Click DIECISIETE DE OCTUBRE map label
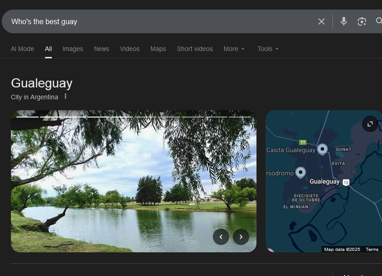382x276 pixels. coord(306,198)
